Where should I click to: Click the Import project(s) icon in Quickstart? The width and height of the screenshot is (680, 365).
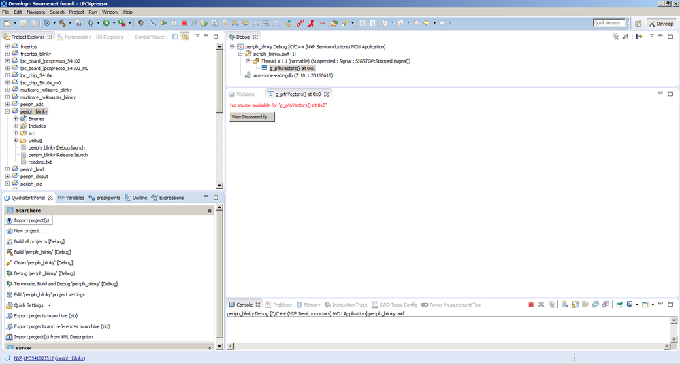pyautogui.click(x=9, y=220)
